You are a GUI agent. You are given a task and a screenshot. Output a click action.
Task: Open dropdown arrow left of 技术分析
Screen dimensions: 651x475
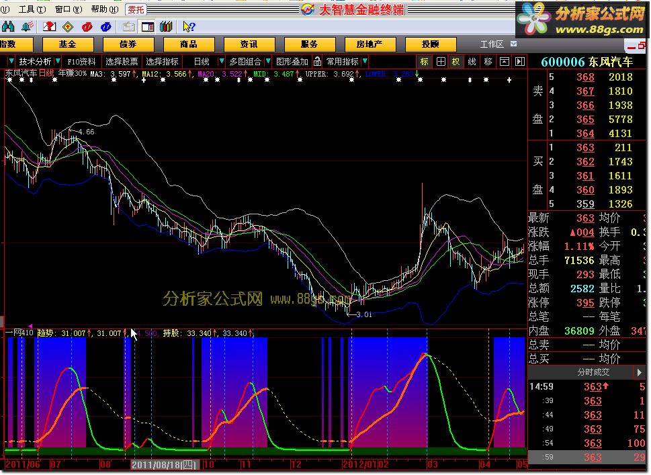click(x=11, y=61)
